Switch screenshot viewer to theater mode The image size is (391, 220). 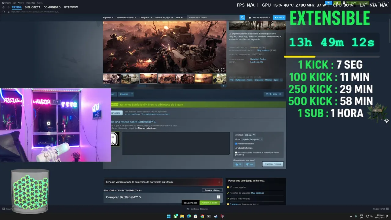click(x=217, y=70)
